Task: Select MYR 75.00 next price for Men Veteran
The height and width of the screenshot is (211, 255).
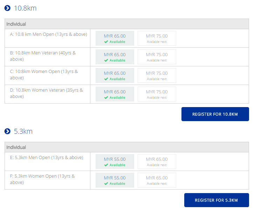Action: coord(157,57)
